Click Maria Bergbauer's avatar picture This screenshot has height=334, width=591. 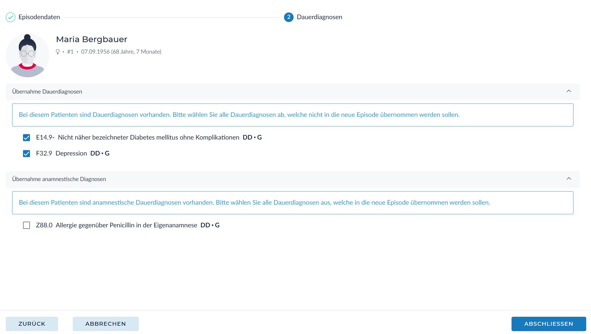(27, 56)
